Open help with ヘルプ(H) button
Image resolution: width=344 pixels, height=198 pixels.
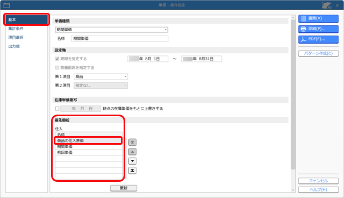(318, 189)
